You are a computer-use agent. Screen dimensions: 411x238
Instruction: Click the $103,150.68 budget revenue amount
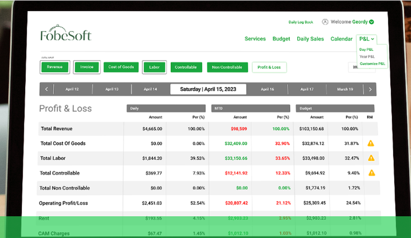(x=312, y=129)
